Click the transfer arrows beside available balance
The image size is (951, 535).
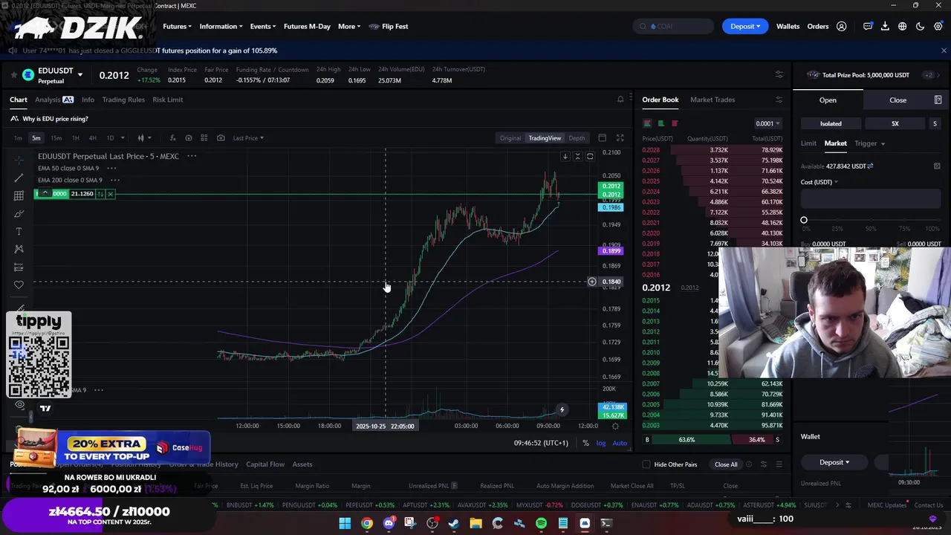pyautogui.click(x=870, y=166)
